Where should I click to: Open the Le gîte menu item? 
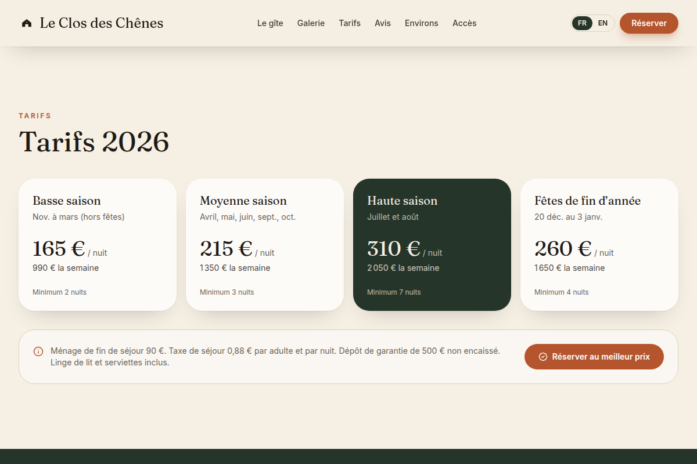point(270,23)
